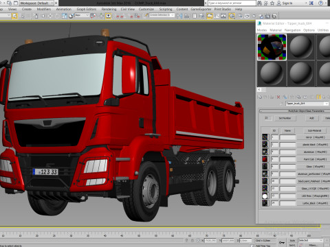Click the binoculars search icon in title bar

(x=259, y=3)
